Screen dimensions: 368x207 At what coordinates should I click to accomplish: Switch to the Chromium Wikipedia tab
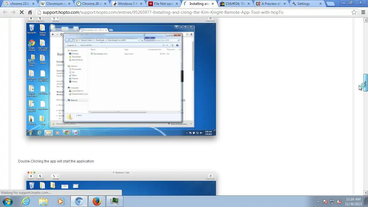[x=55, y=4]
